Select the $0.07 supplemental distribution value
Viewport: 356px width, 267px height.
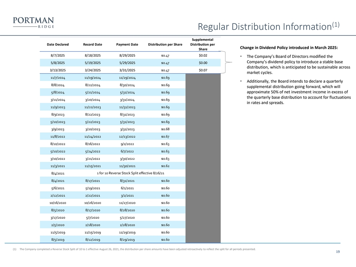pos(203,70)
